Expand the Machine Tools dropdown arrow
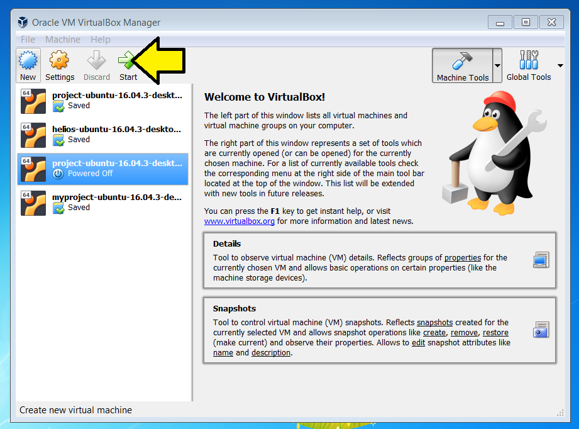The width and height of the screenshot is (579, 429). click(497, 65)
